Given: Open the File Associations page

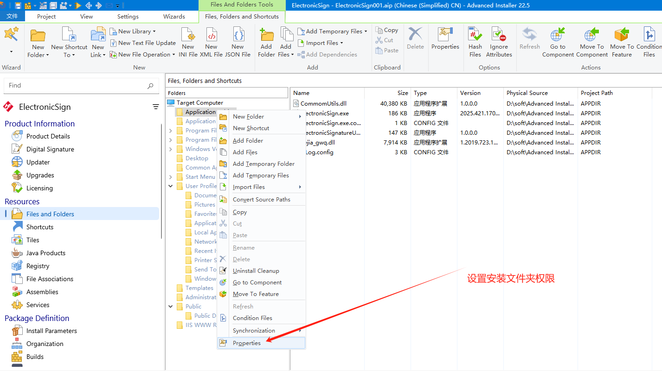Looking at the screenshot, I should [x=50, y=279].
